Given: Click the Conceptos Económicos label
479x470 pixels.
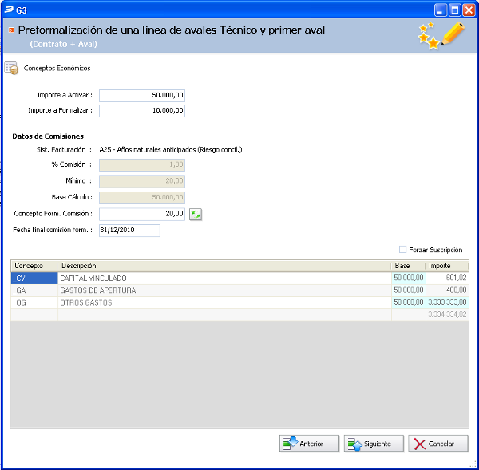Looking at the screenshot, I should 57,69.
